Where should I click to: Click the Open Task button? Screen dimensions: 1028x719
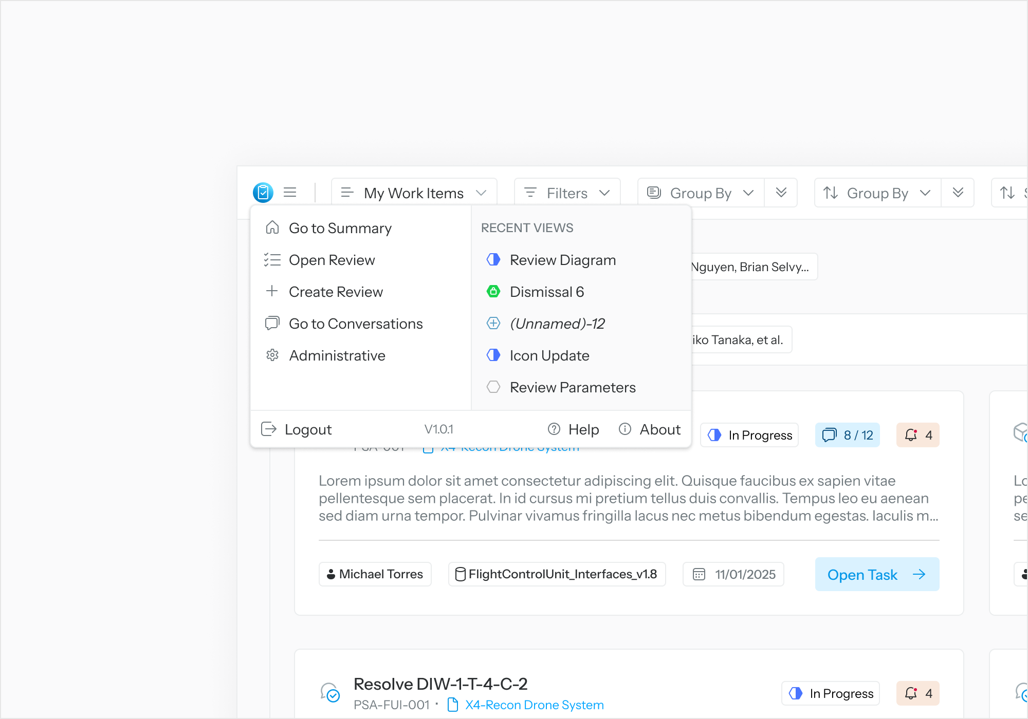pyautogui.click(x=876, y=574)
